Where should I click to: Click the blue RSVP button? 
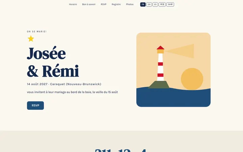click(35, 105)
